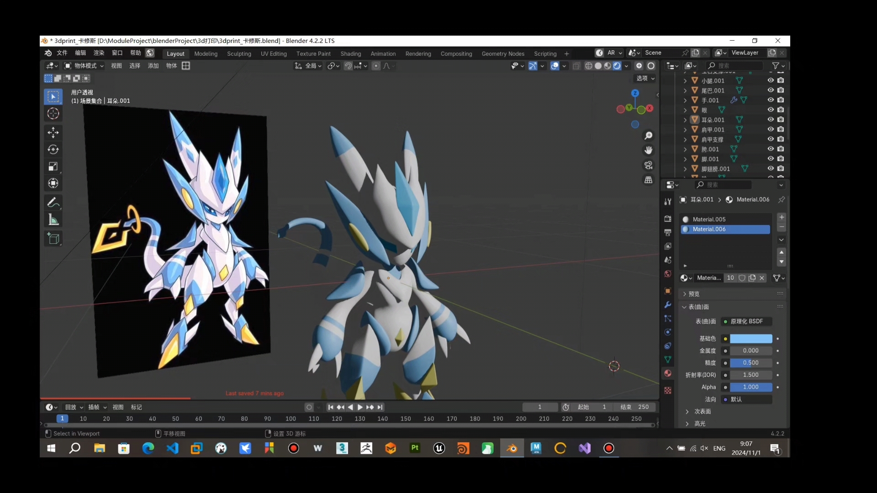Hide 尾巴.001 with its eye icon

[771, 90]
